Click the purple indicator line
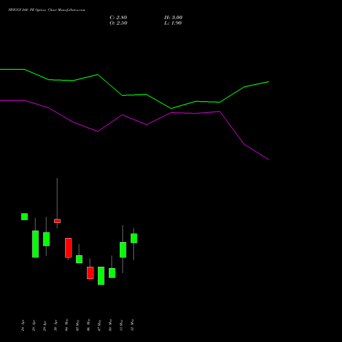 click(x=146, y=124)
